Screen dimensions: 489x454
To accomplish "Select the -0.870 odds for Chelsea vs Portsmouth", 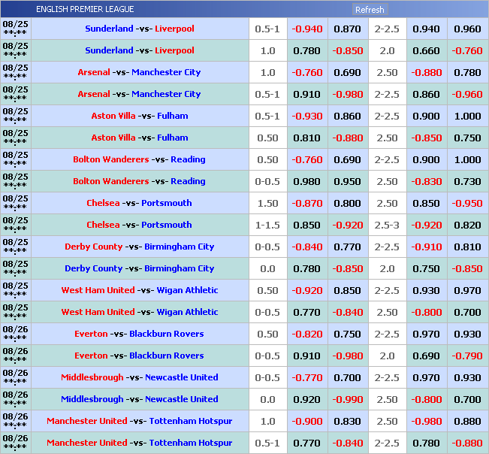I will (x=306, y=204).
